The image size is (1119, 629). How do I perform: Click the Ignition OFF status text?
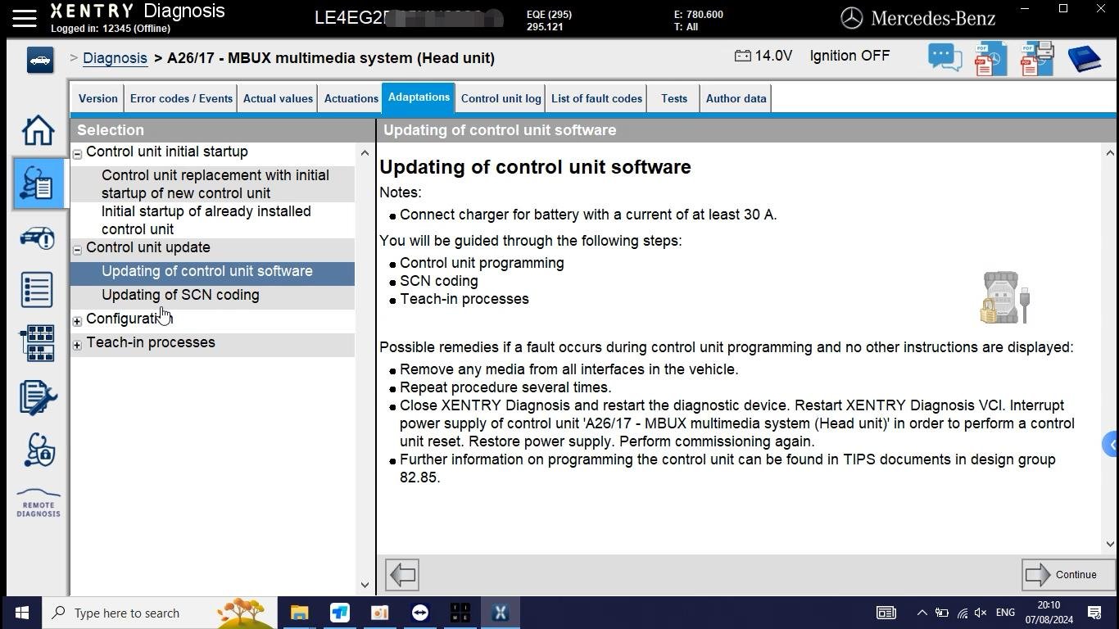849,56
